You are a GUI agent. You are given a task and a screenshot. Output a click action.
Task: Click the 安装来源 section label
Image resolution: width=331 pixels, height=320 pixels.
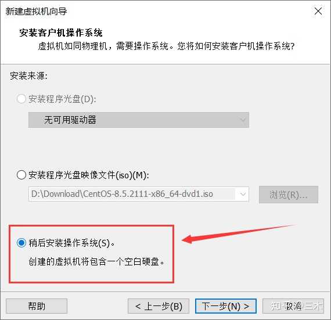(28, 75)
